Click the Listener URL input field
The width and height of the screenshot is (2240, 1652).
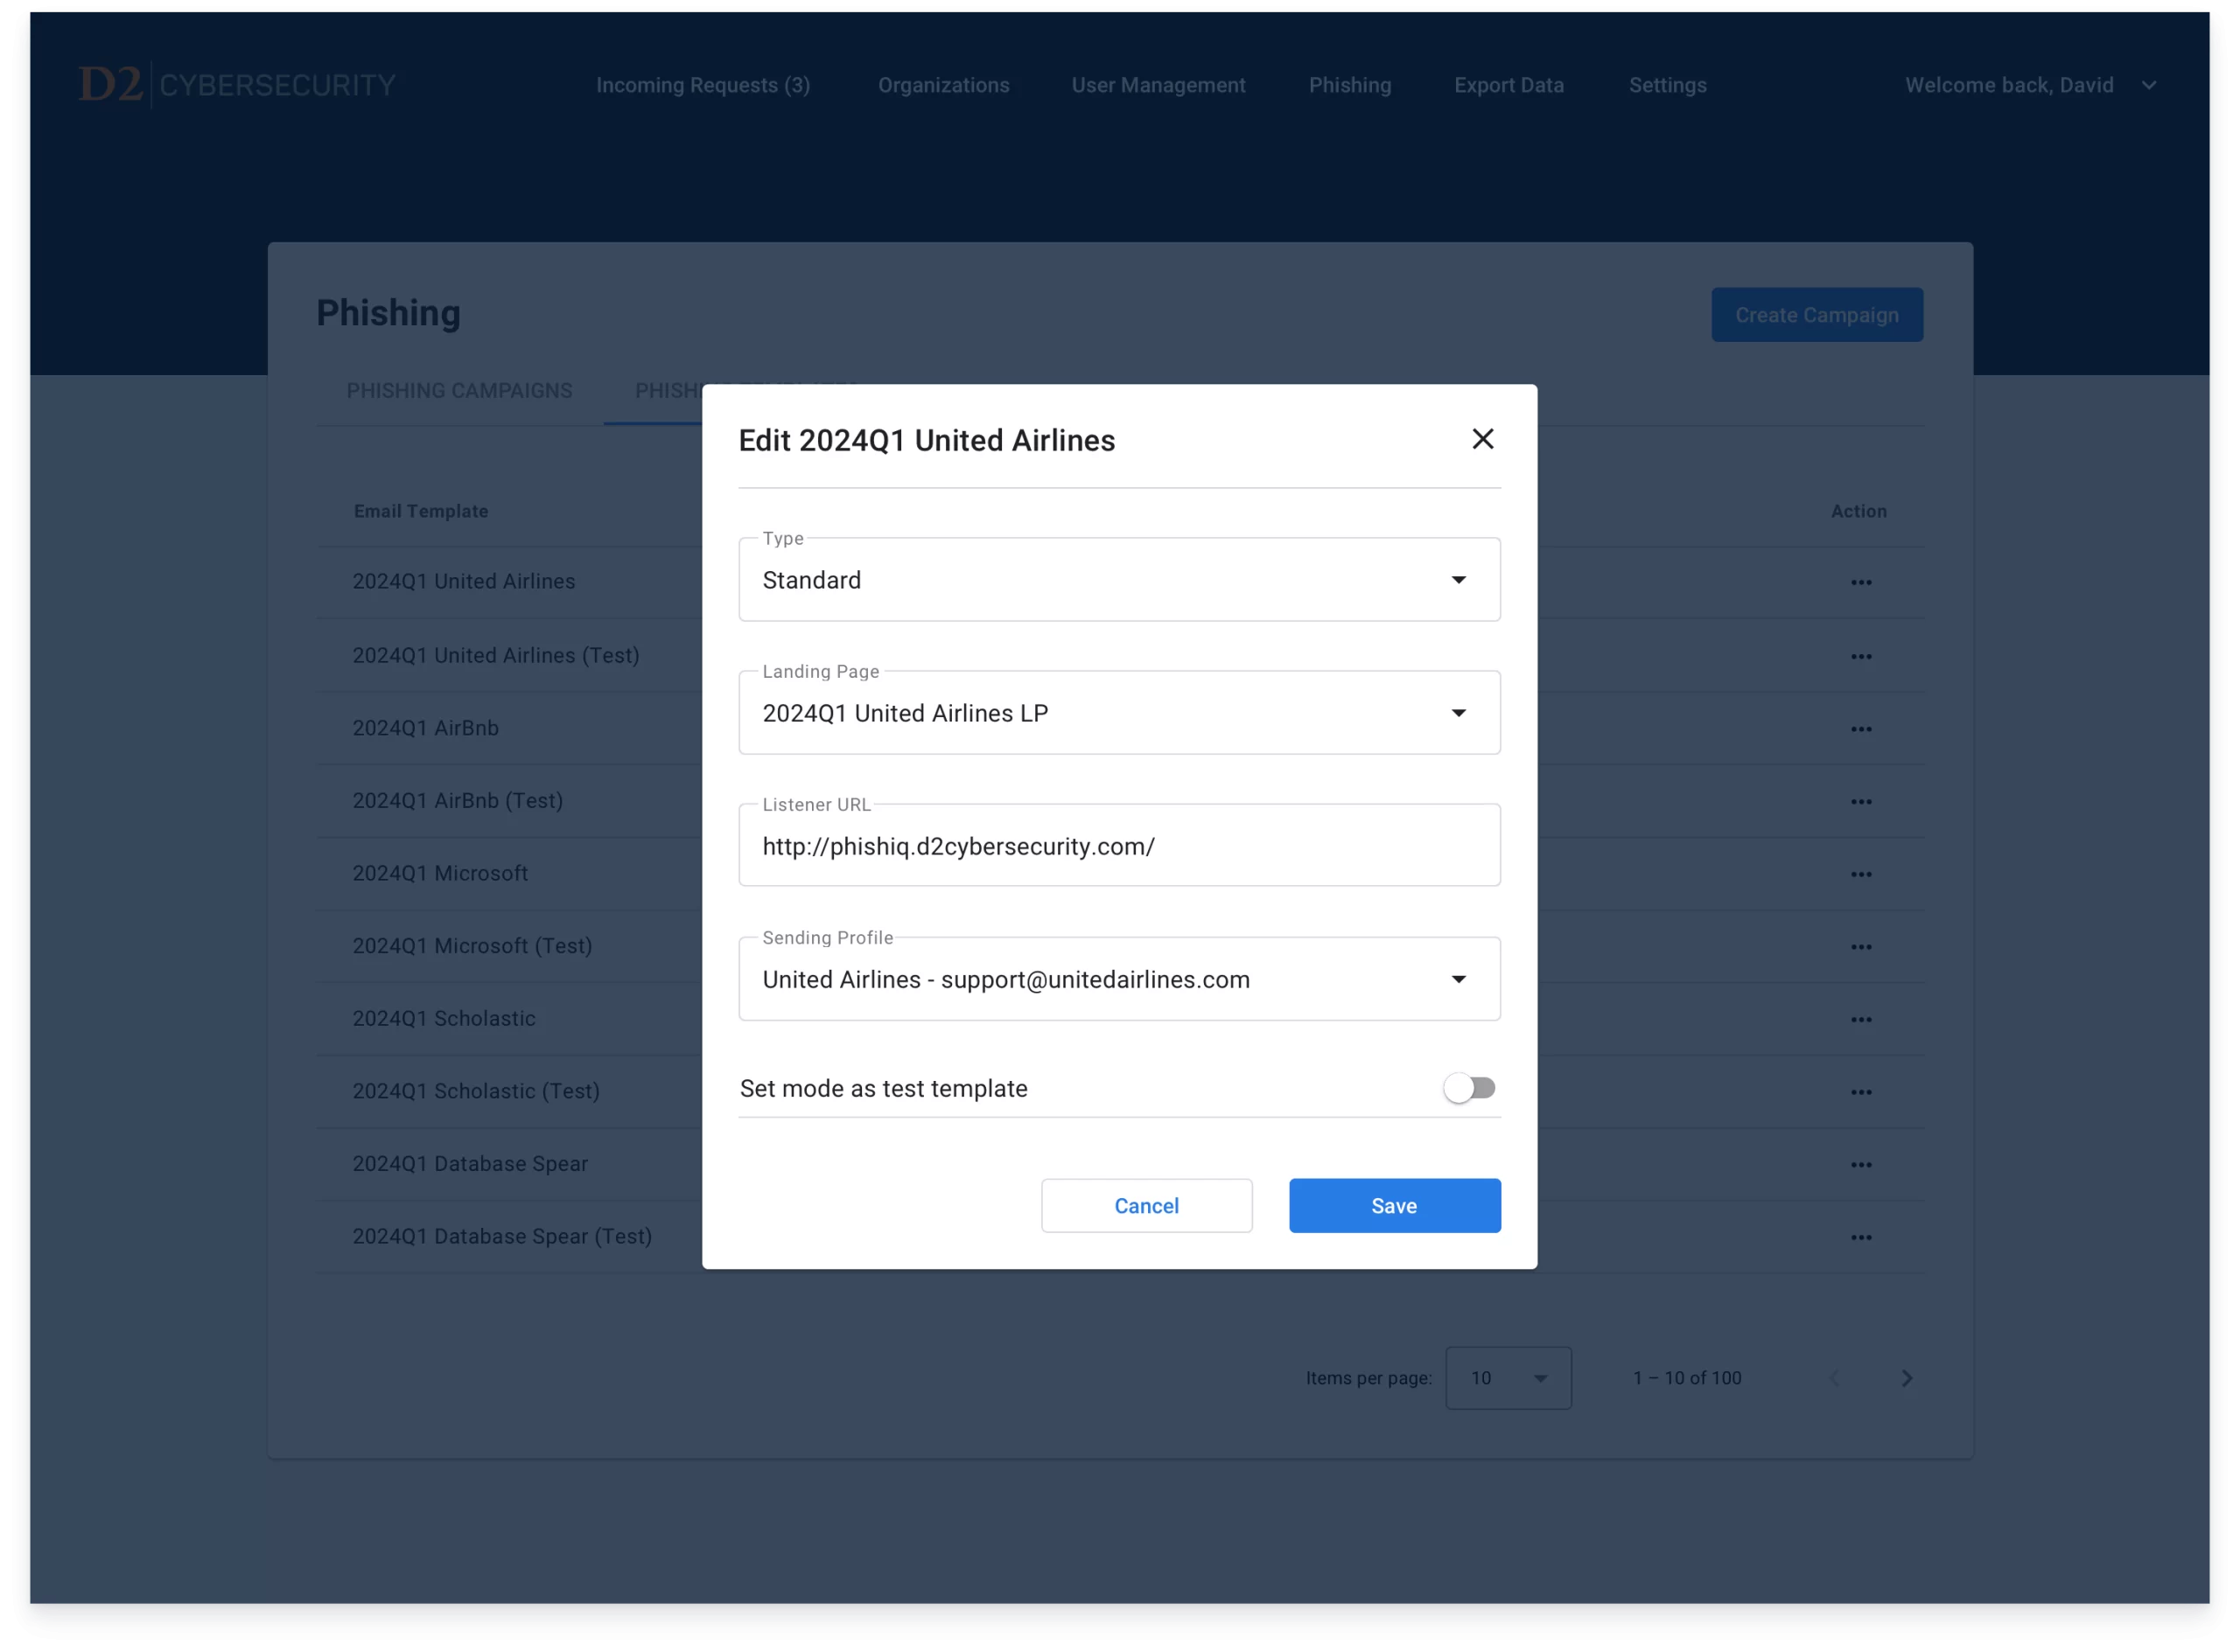pos(1118,847)
